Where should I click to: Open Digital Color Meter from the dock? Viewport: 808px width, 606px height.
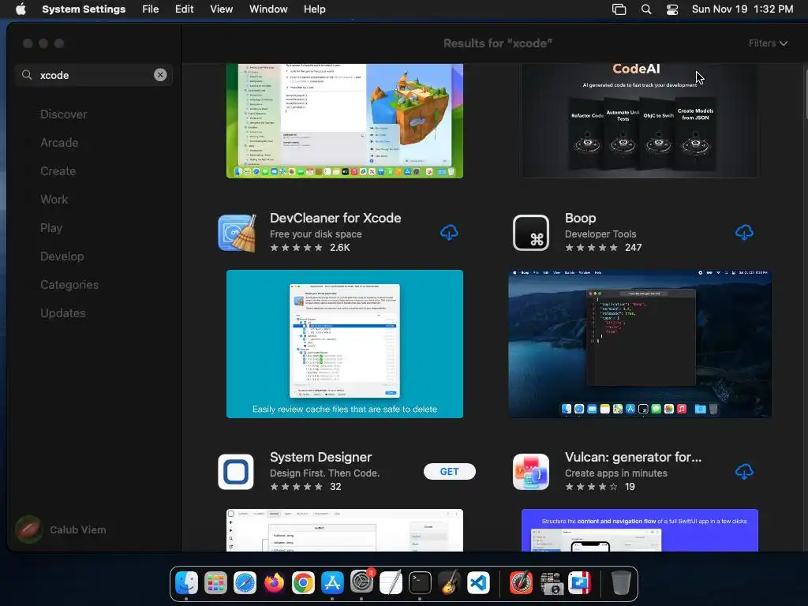521,583
